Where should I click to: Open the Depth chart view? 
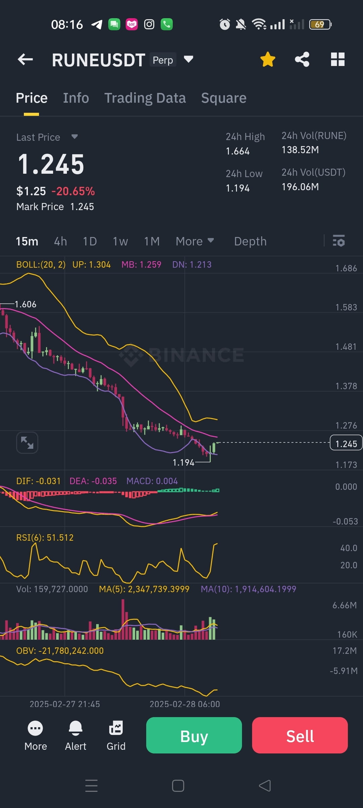(x=250, y=241)
